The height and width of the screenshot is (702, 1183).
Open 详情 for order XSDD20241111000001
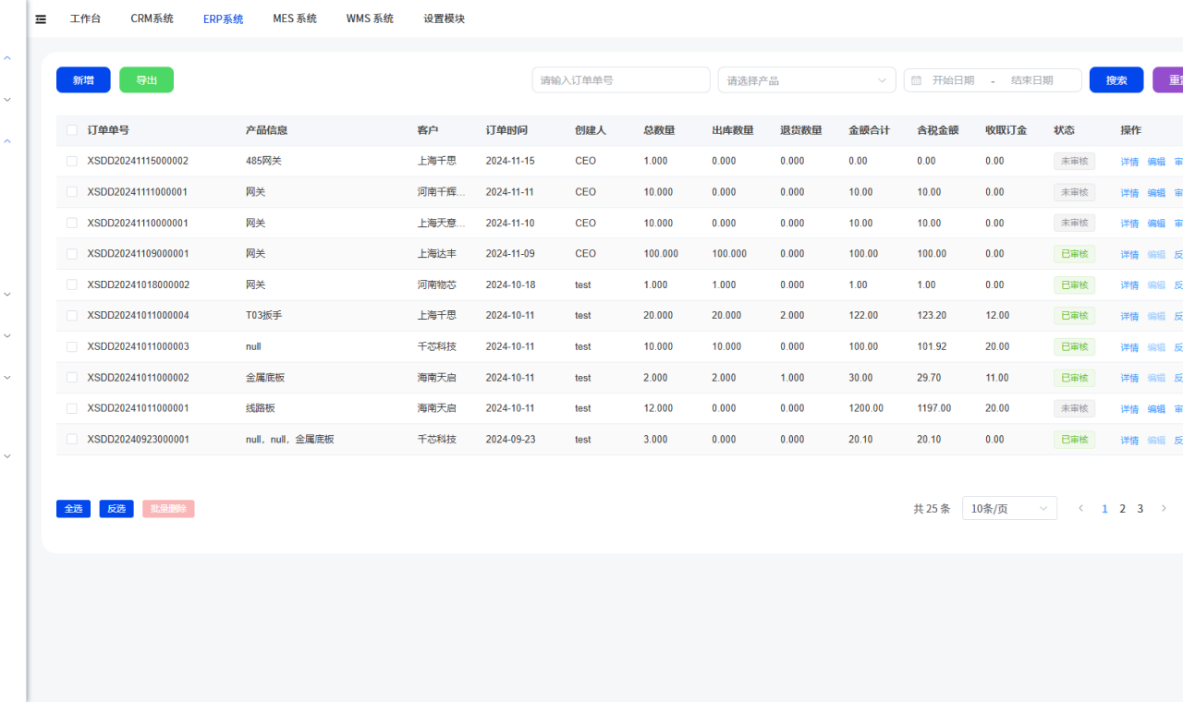point(1129,193)
